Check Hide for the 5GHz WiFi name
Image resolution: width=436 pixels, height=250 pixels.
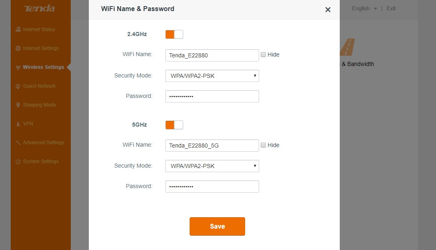(x=263, y=145)
